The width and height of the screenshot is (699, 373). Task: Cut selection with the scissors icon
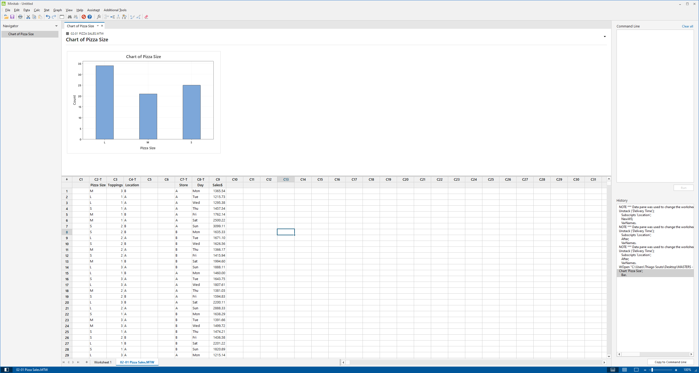(x=28, y=17)
